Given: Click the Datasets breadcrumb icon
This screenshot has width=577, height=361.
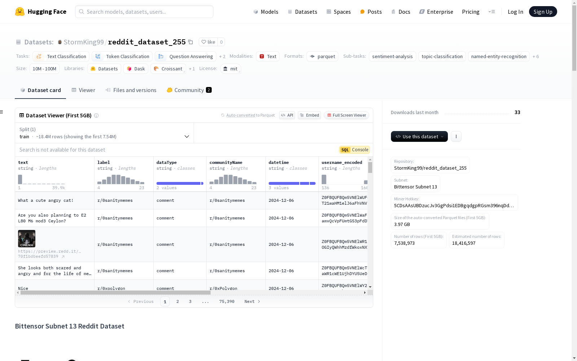Looking at the screenshot, I should (18, 42).
